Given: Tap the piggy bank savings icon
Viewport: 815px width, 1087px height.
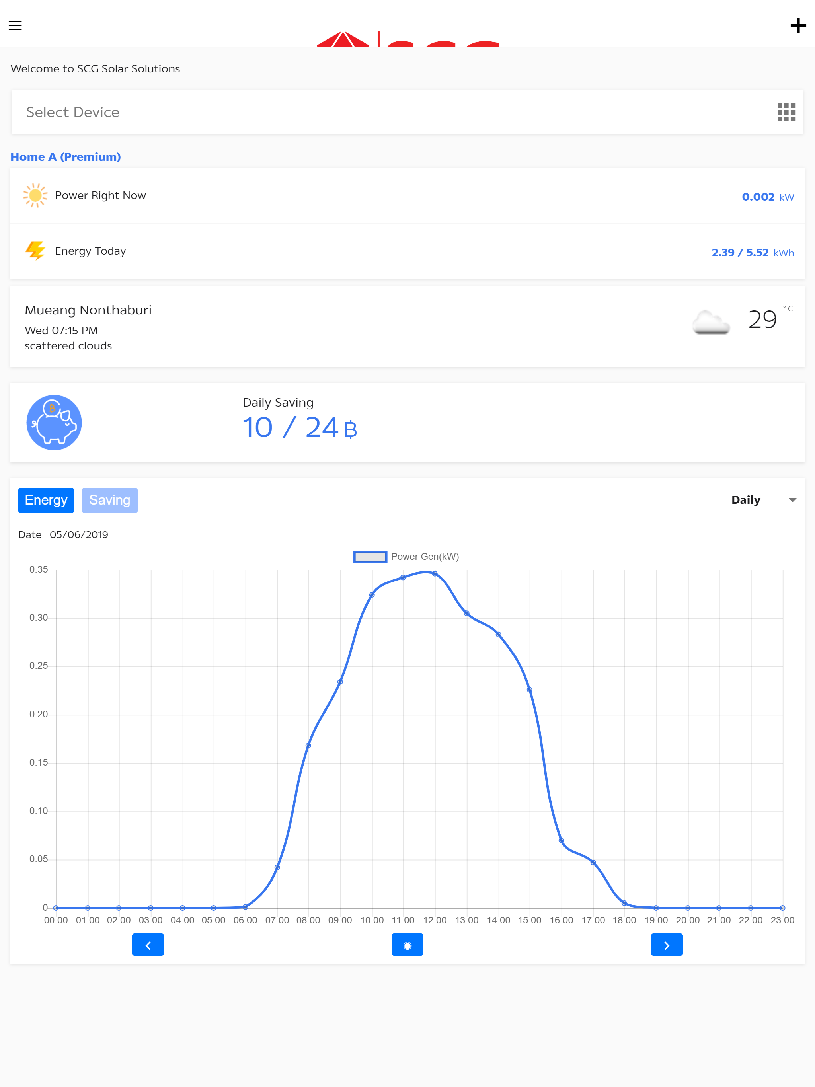Looking at the screenshot, I should [x=54, y=423].
